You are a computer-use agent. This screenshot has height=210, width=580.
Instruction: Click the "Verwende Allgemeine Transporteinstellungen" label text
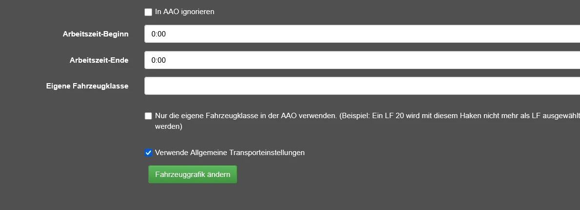230,153
